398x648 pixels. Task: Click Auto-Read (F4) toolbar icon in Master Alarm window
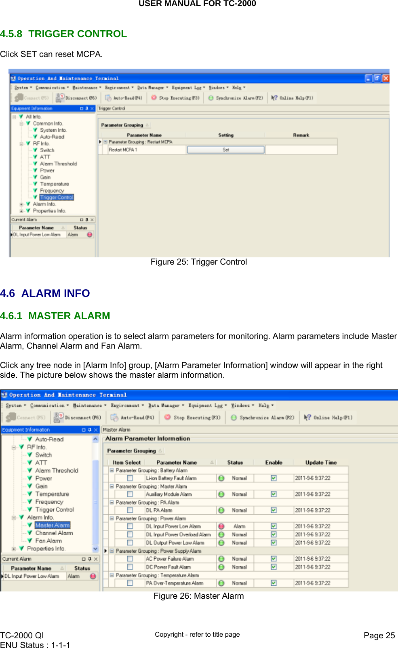click(114, 417)
